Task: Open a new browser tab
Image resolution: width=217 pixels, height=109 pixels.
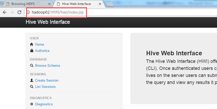Action: [x=110, y=4]
